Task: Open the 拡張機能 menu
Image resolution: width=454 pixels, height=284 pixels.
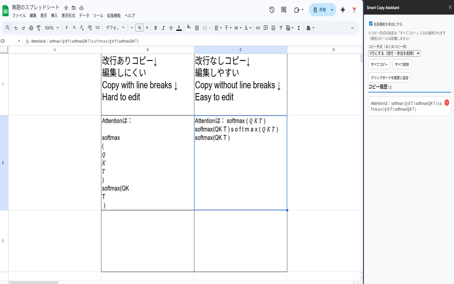Action: (x=114, y=16)
